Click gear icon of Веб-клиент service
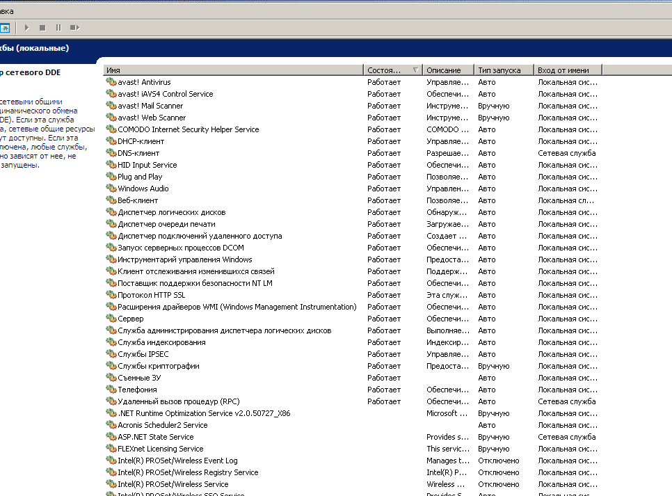This screenshot has width=672, height=496. pyautogui.click(x=111, y=200)
